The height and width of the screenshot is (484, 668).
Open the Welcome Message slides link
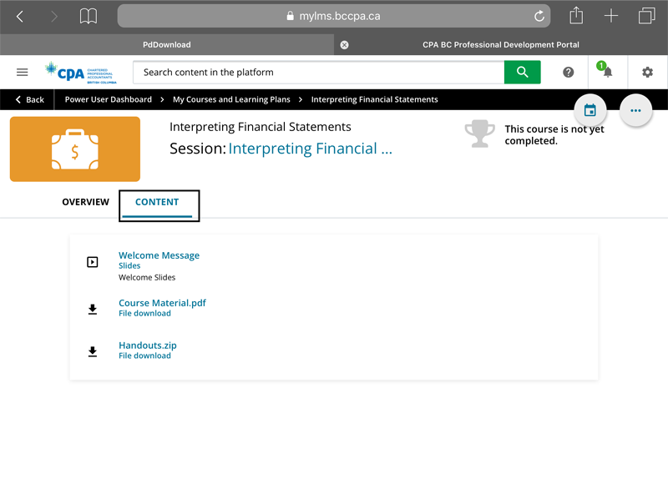point(159,255)
